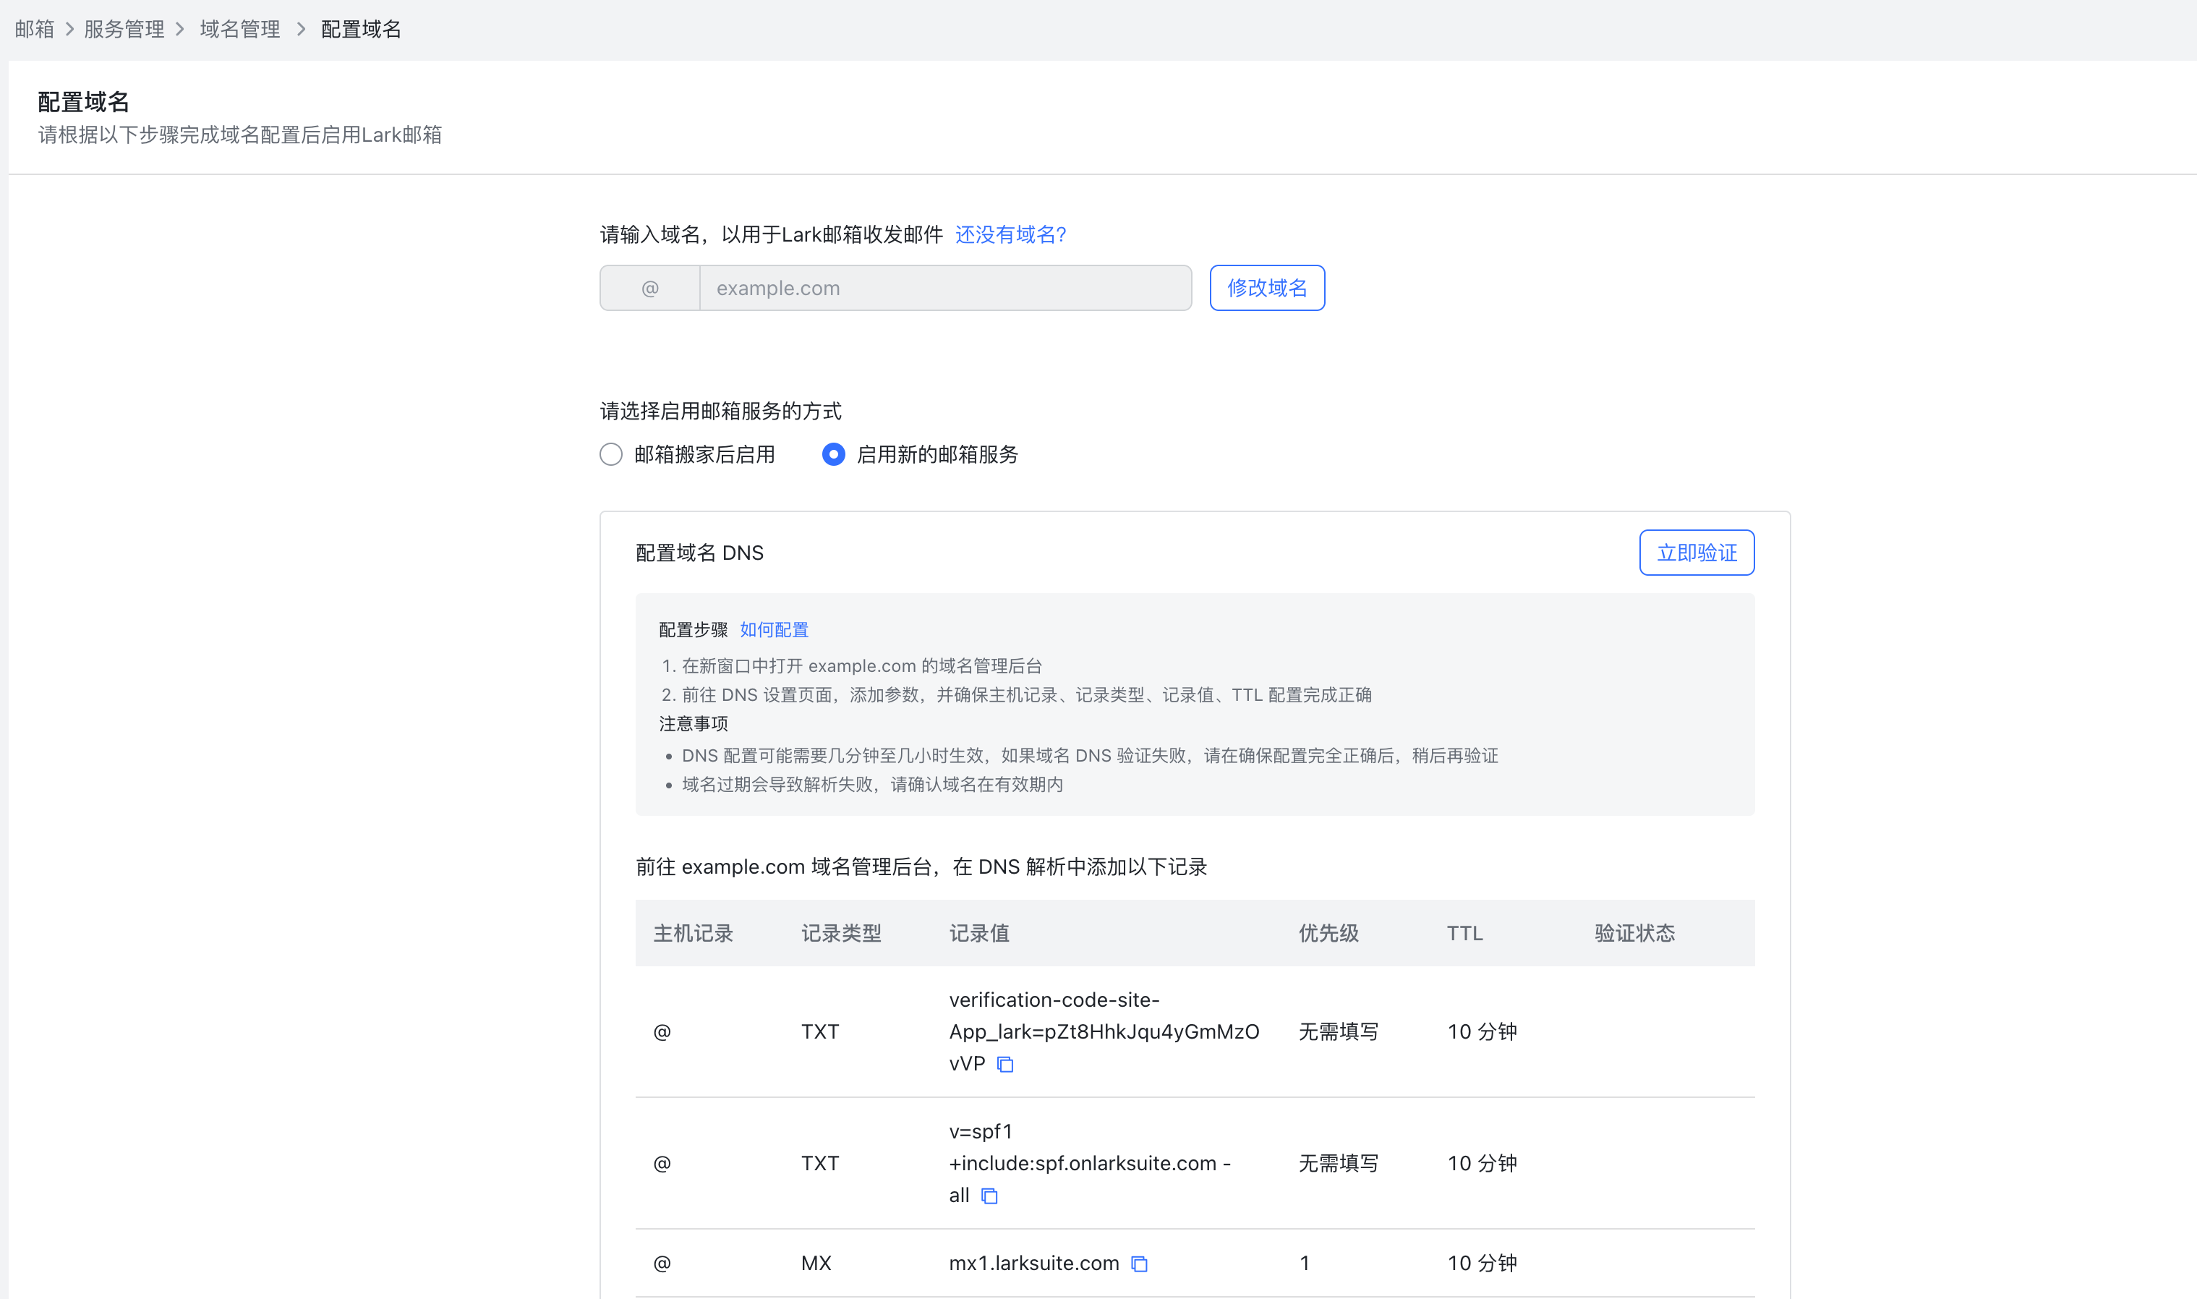Open the 如何配置 help link
Image resolution: width=2197 pixels, height=1299 pixels.
click(x=775, y=629)
